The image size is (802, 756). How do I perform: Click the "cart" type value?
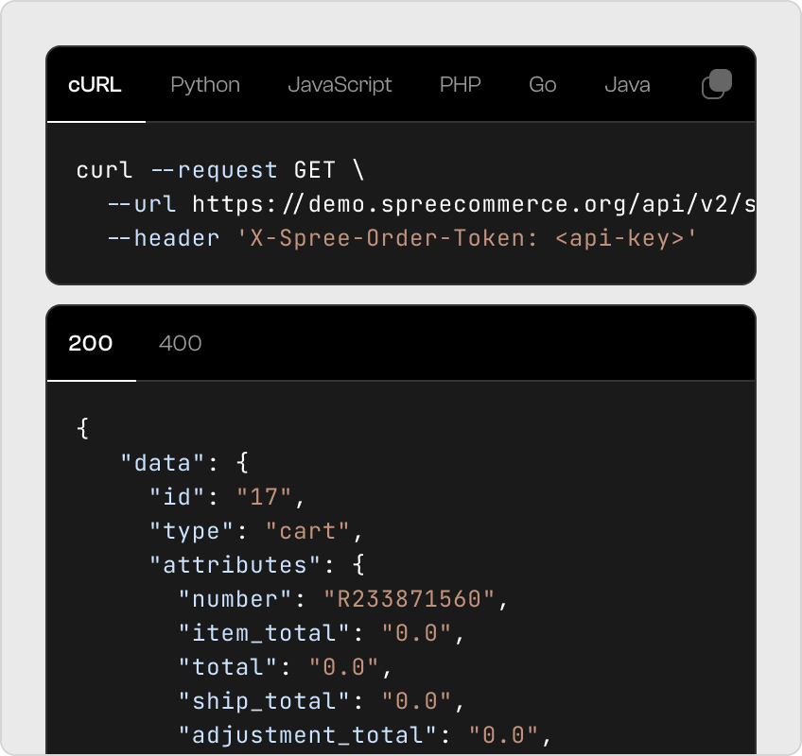point(307,530)
